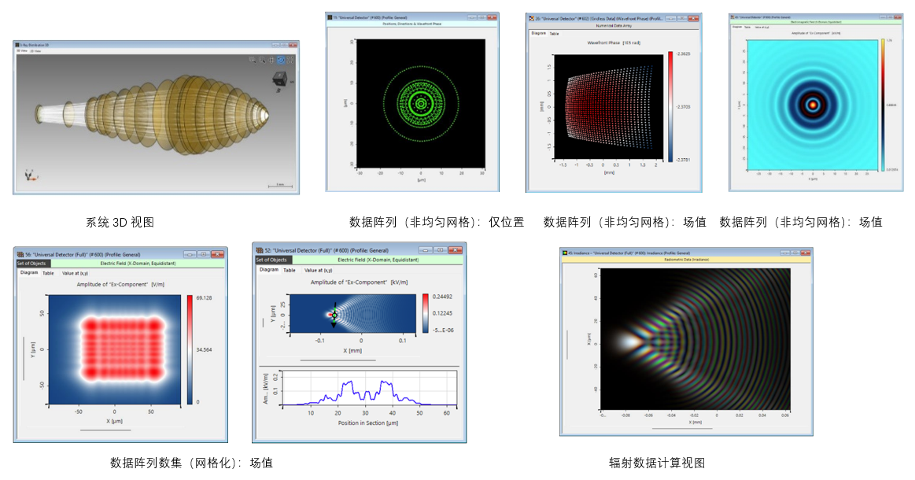This screenshot has width=915, height=480.
Task: Click the XYZ axis triad in the 3D view
Action: [31, 175]
